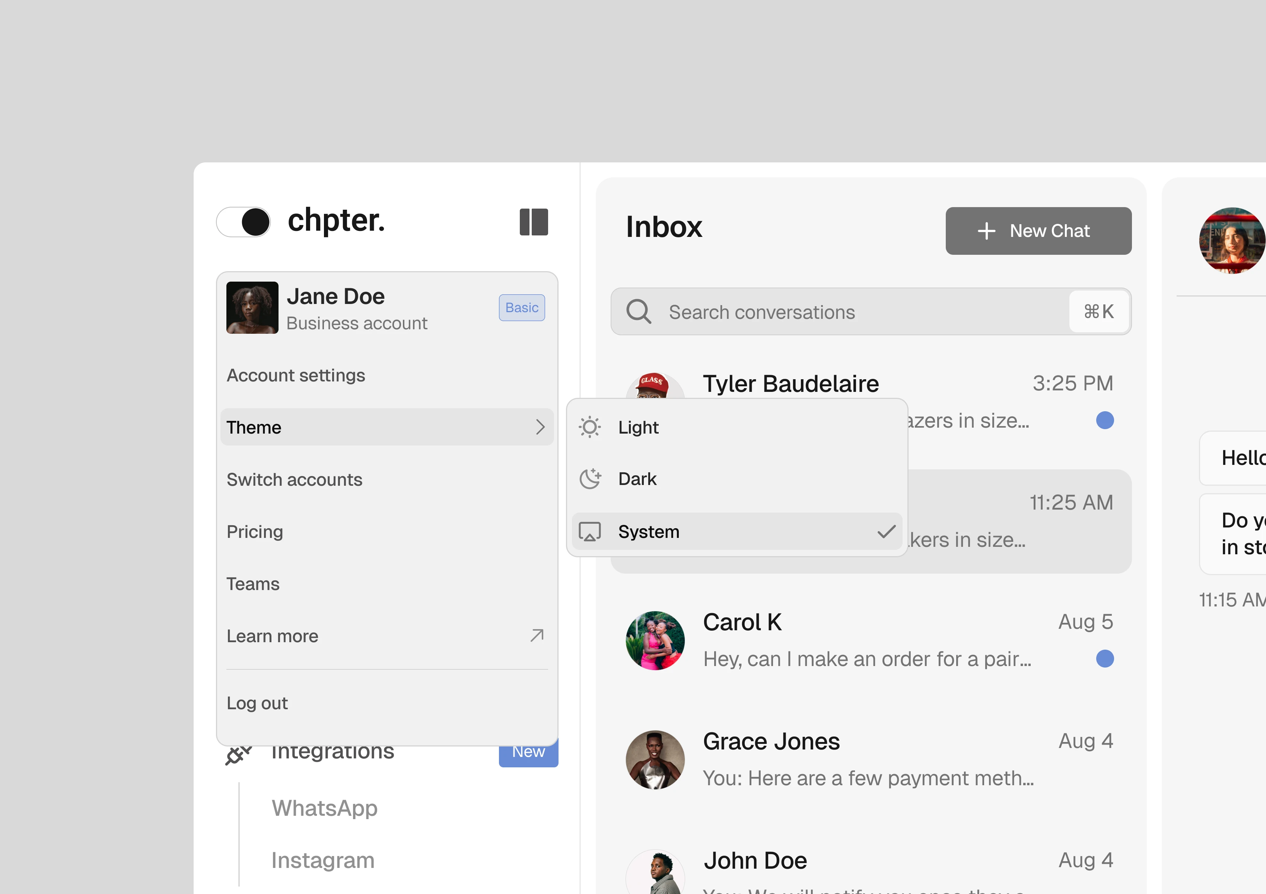This screenshot has height=894, width=1266.
Task: Click the plus icon in New Chat
Action: coord(986,231)
